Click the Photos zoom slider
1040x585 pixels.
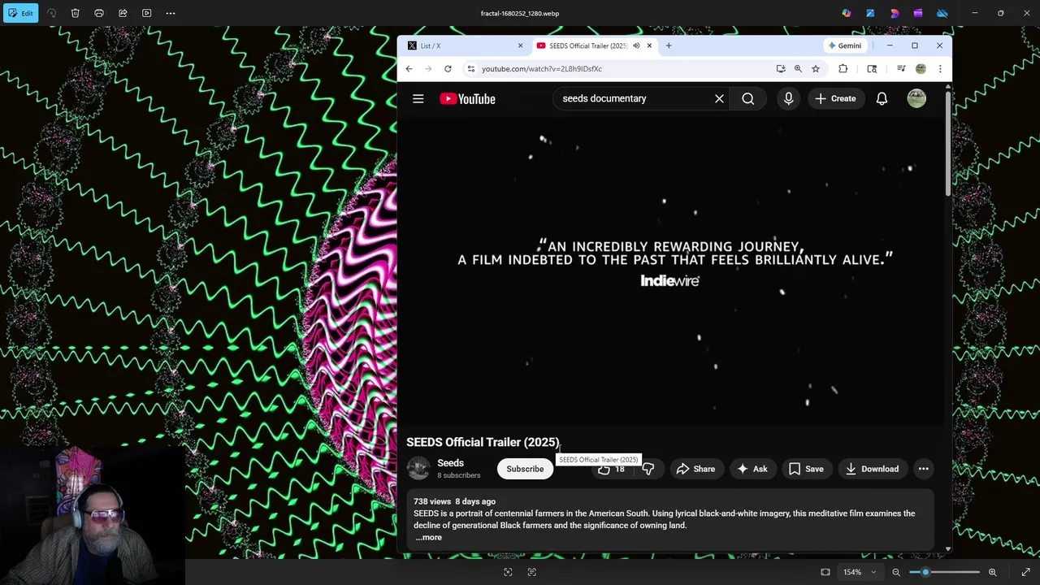945,572
